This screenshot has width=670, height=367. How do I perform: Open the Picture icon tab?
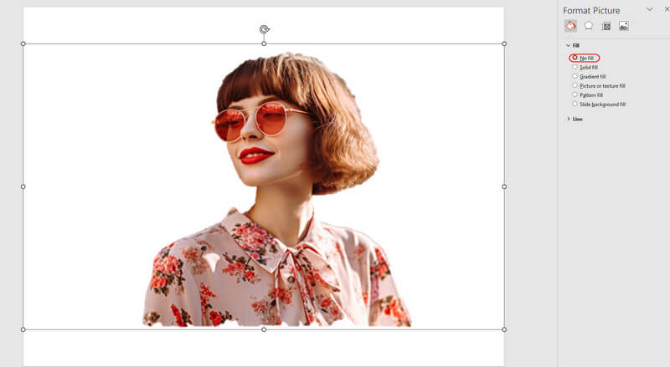click(x=624, y=26)
